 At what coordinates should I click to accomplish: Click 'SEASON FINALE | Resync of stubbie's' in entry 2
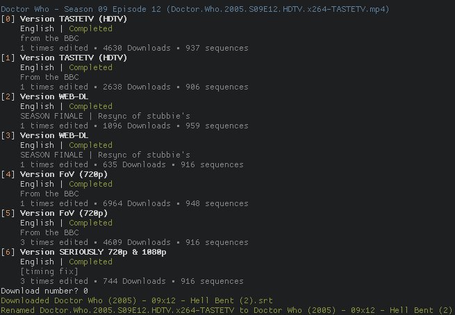(x=105, y=116)
